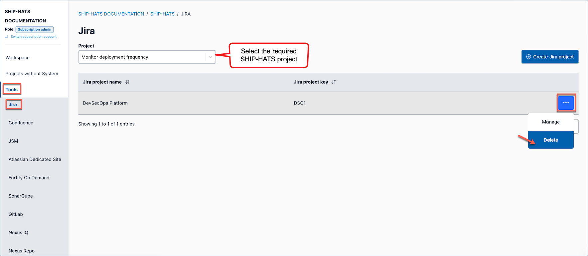Click the DevSecOps Platform project name
Viewport: 588px width, 256px height.
105,103
